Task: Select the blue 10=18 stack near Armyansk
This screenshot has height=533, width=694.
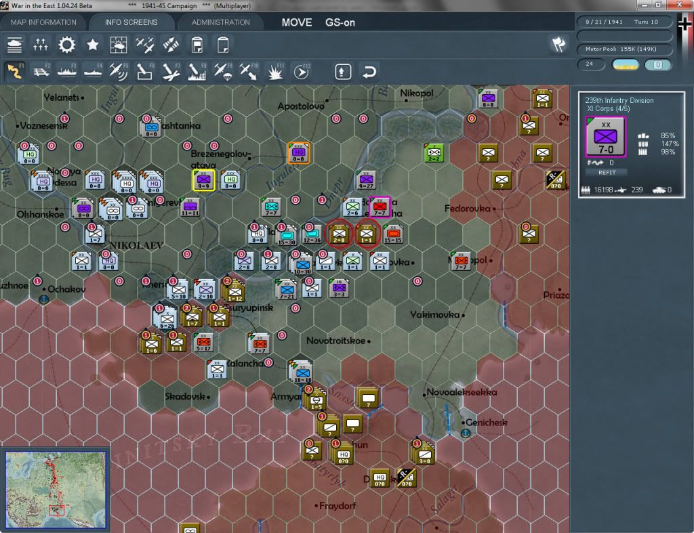Action: pos(303,372)
